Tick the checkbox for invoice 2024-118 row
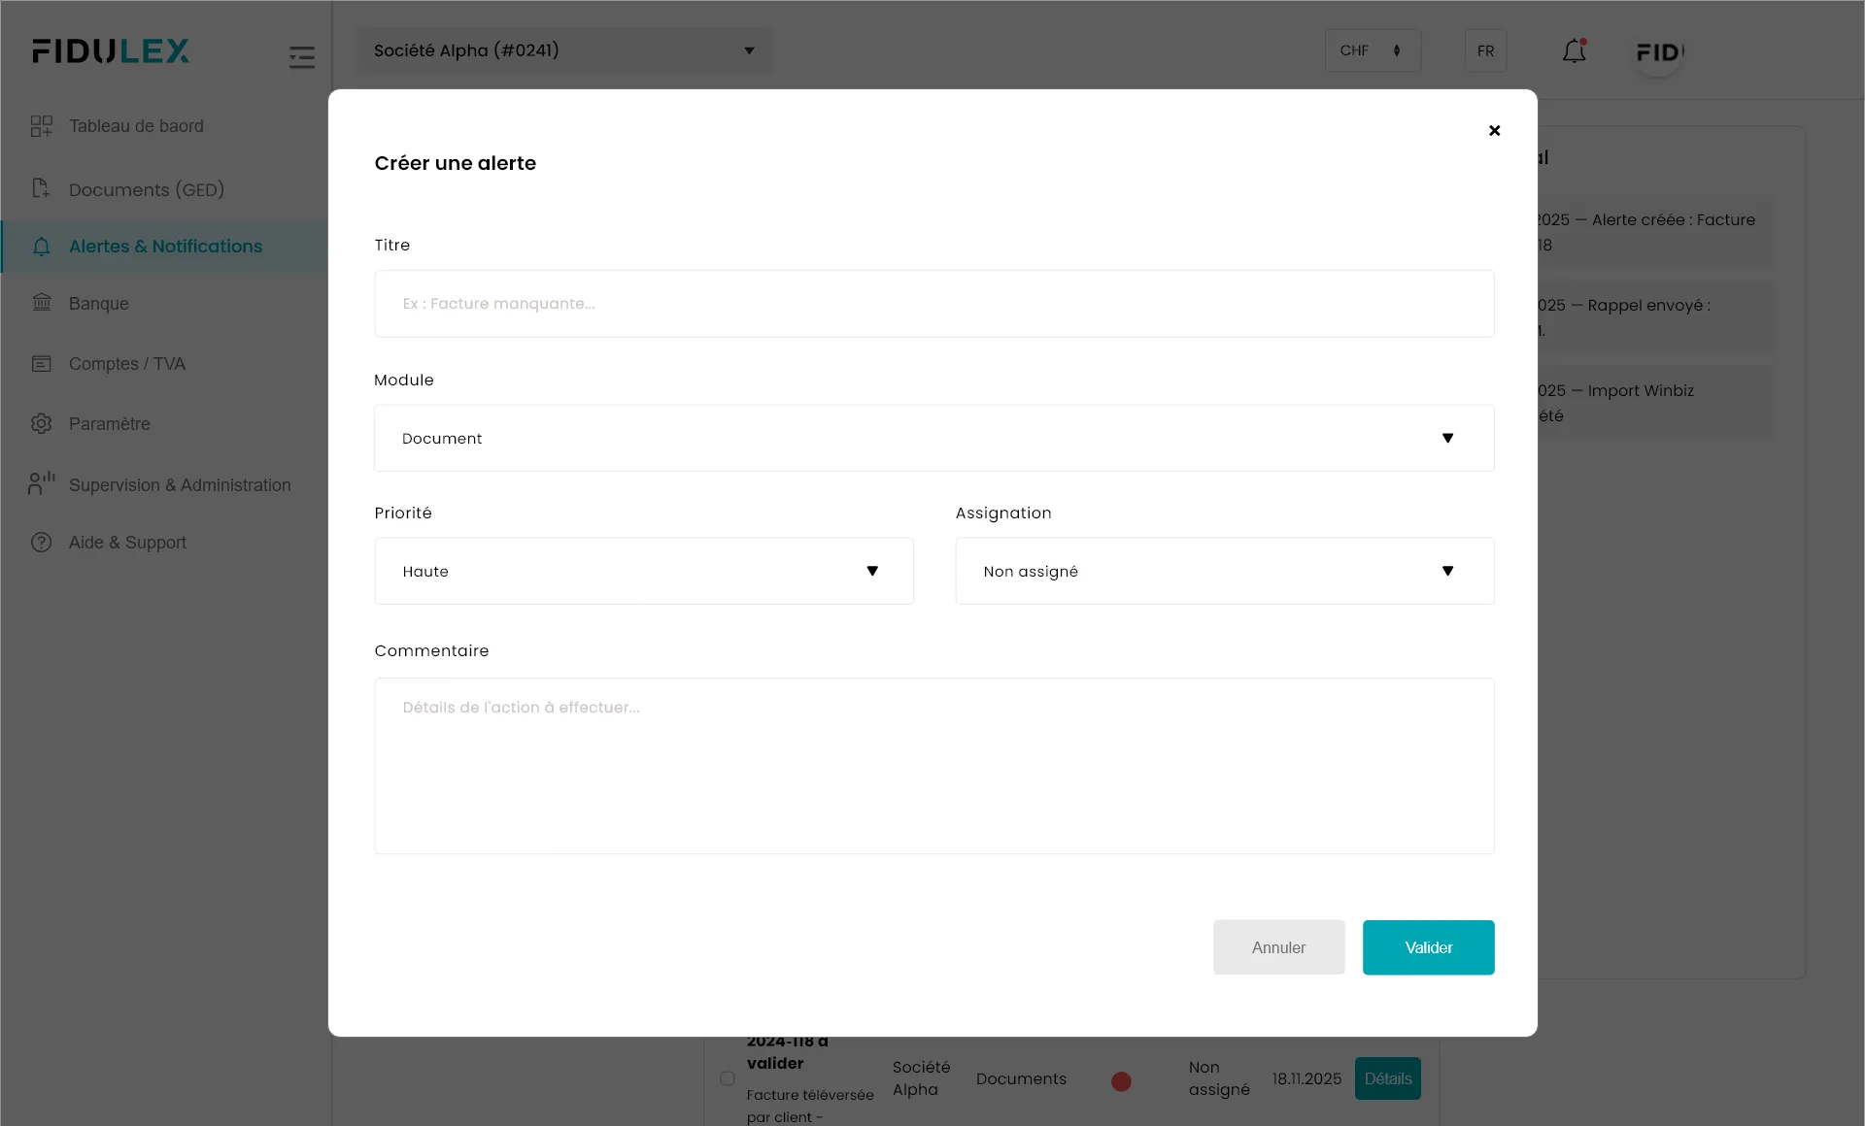Viewport: 1865px width, 1126px height. point(728,1078)
